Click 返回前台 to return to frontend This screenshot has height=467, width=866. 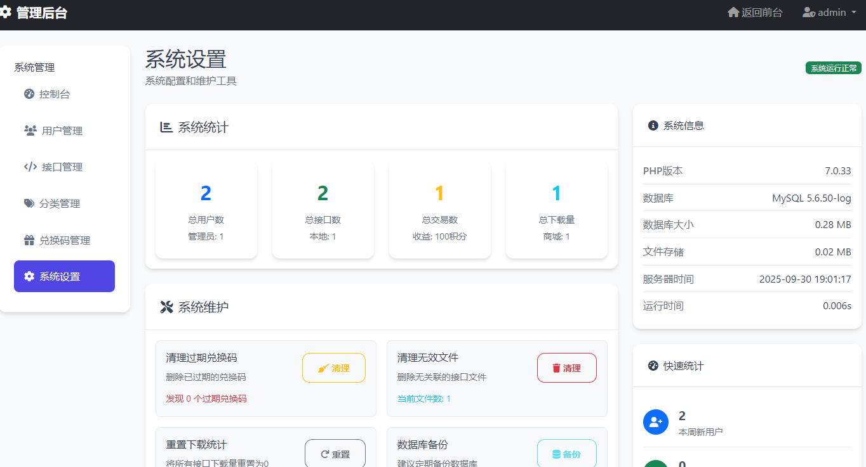tap(755, 12)
